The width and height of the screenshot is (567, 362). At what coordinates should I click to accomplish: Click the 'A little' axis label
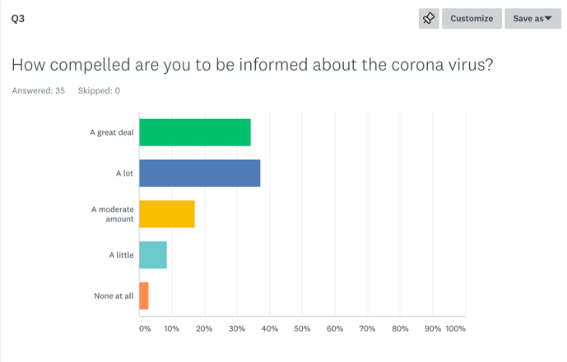[121, 255]
